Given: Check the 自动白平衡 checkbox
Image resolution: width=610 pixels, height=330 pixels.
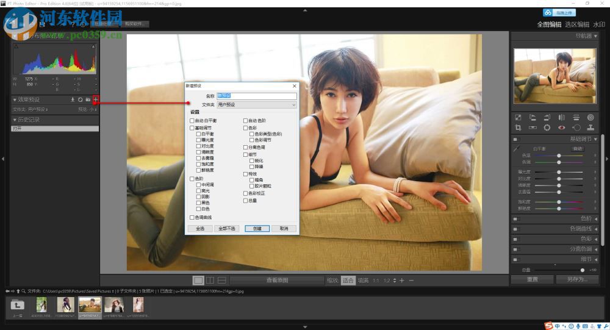Looking at the screenshot, I should click(192, 121).
